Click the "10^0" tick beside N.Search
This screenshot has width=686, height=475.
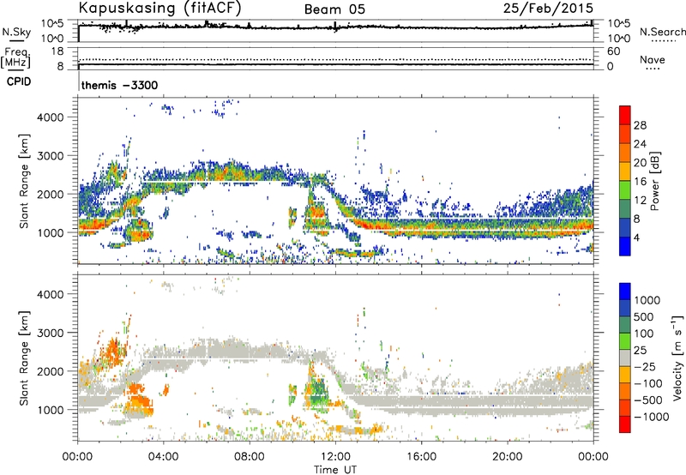point(618,39)
